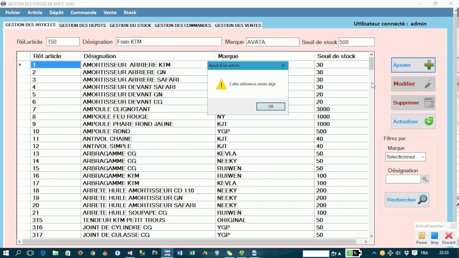
Task: Open Visual Studio from the taskbar
Action: coord(130,253)
